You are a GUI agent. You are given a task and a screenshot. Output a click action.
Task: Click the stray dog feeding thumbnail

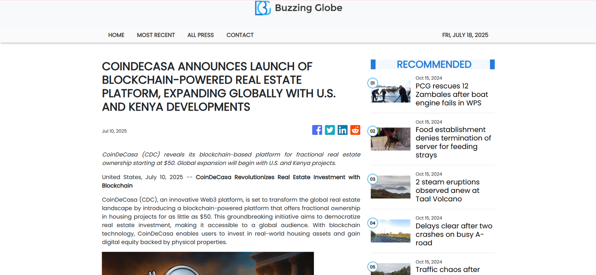(x=390, y=139)
